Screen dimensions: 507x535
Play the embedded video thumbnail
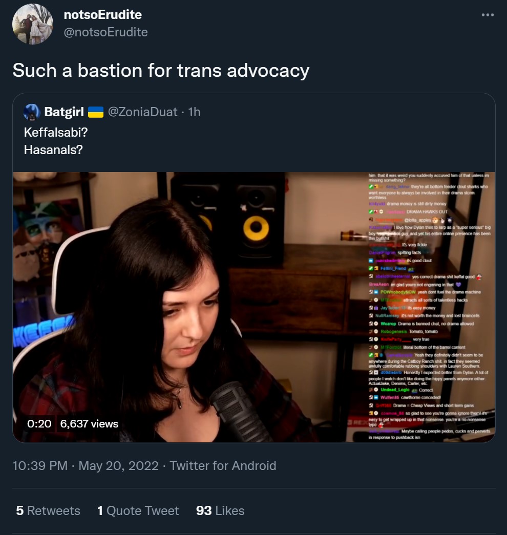pos(254,307)
